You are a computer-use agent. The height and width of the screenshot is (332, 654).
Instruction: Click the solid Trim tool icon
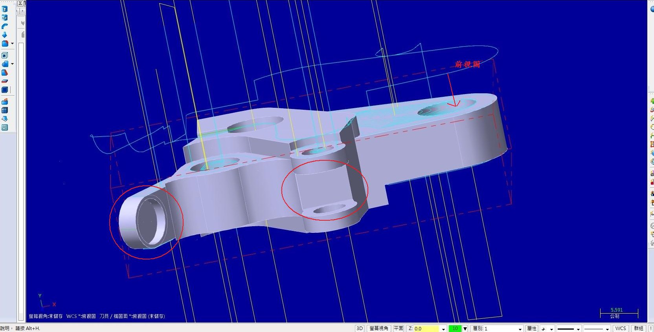tap(5, 81)
